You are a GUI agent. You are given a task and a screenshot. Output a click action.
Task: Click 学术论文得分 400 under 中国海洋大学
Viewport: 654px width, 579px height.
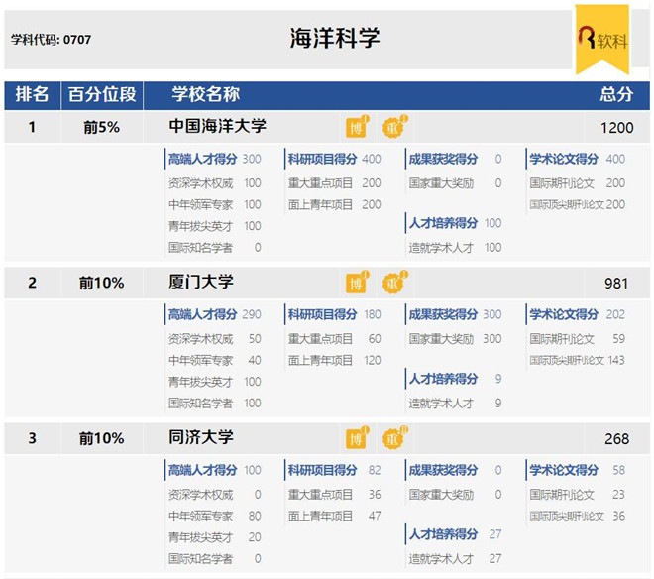(578, 159)
